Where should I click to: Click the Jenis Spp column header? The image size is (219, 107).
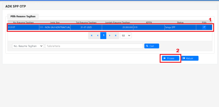tap(55, 22)
